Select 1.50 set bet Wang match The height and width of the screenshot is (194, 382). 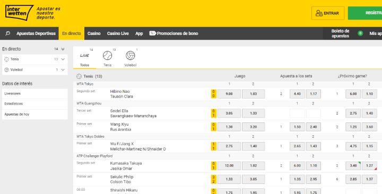[x=297, y=127]
